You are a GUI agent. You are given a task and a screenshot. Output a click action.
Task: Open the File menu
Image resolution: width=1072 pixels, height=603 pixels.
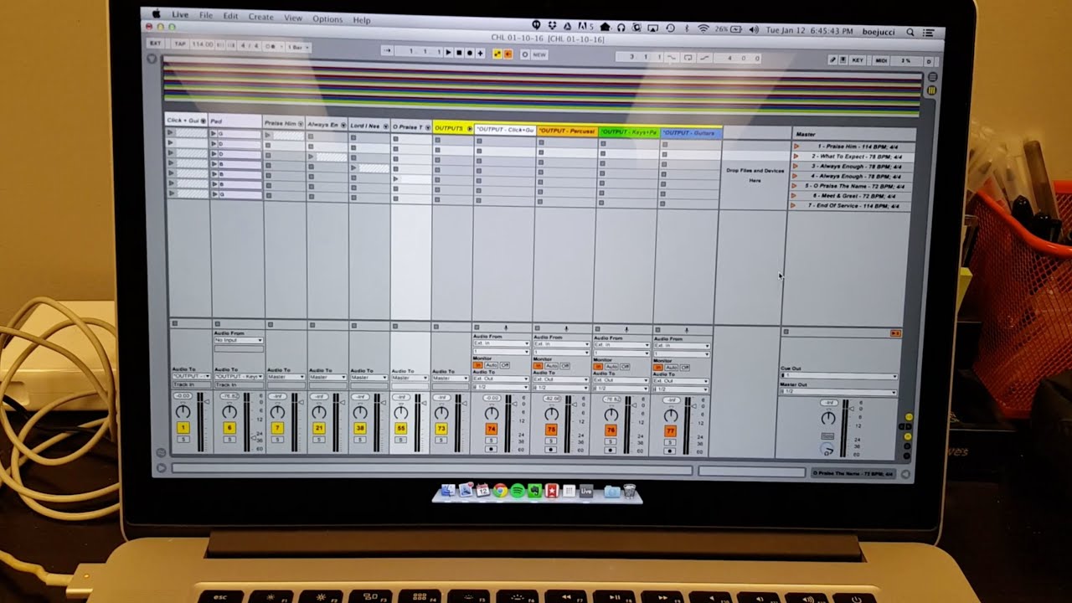click(x=206, y=16)
